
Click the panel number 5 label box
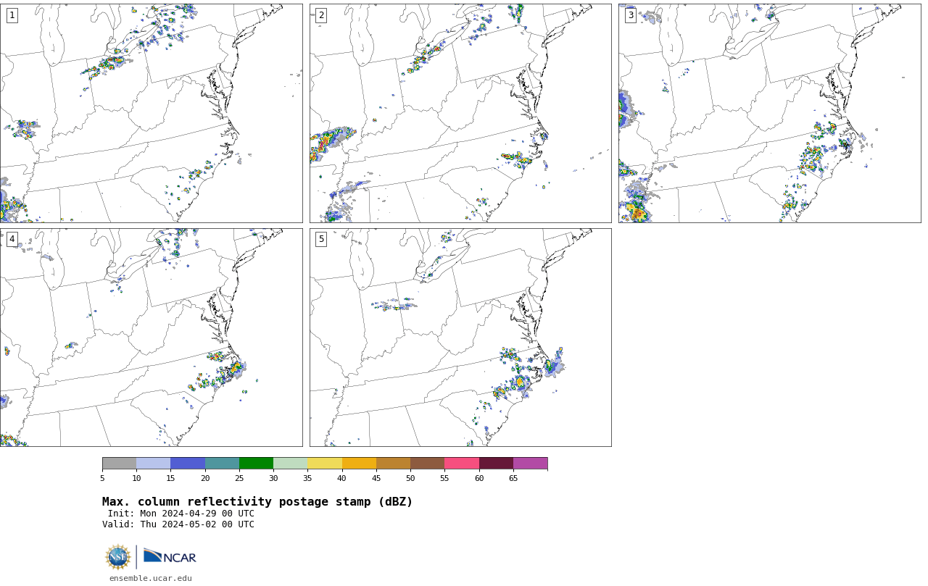[x=321, y=239]
